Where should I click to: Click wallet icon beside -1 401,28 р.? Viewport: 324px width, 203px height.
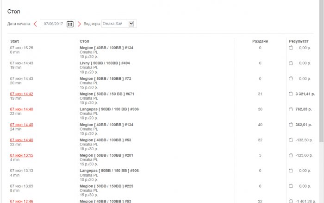291,201
